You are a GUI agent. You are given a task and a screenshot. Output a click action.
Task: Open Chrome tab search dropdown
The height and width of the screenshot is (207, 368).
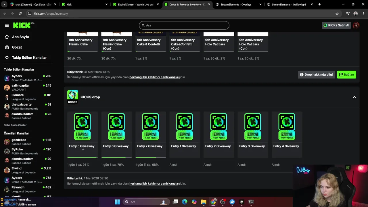(4, 4)
